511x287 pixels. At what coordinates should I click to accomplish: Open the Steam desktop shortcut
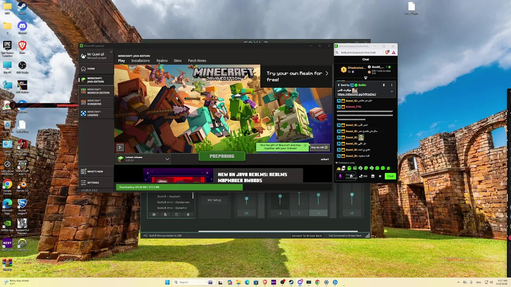[22, 8]
